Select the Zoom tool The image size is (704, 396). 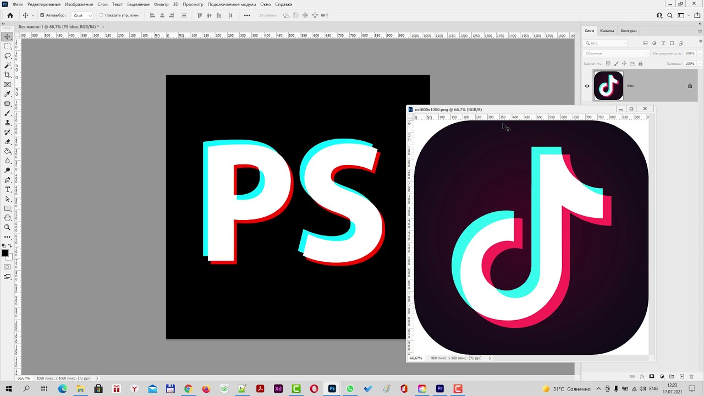click(x=8, y=227)
